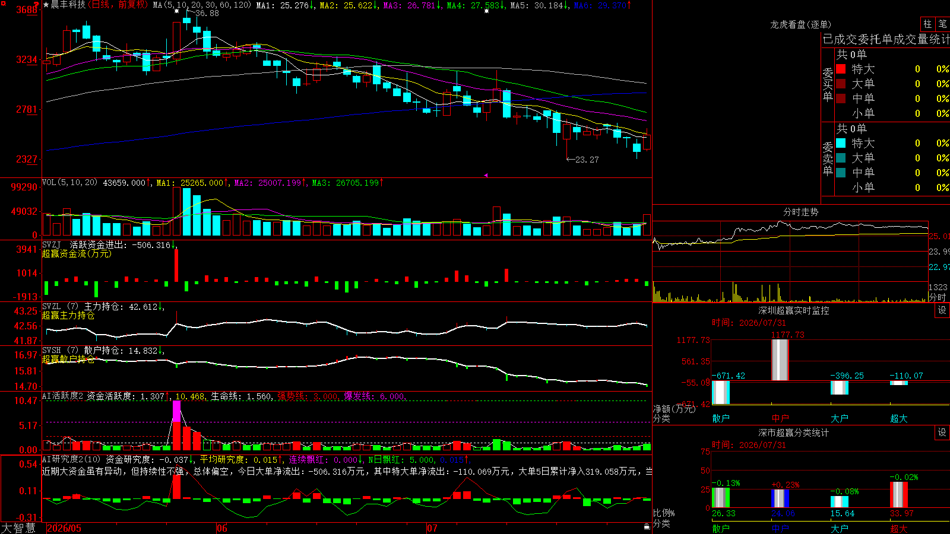Open 设 settings for 深市超赢分类统计
This screenshot has height=534, width=950.
pyautogui.click(x=942, y=433)
